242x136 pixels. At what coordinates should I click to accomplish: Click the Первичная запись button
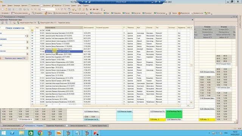[x=64, y=23]
